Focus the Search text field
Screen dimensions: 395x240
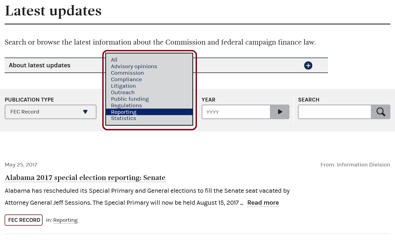[335, 112]
